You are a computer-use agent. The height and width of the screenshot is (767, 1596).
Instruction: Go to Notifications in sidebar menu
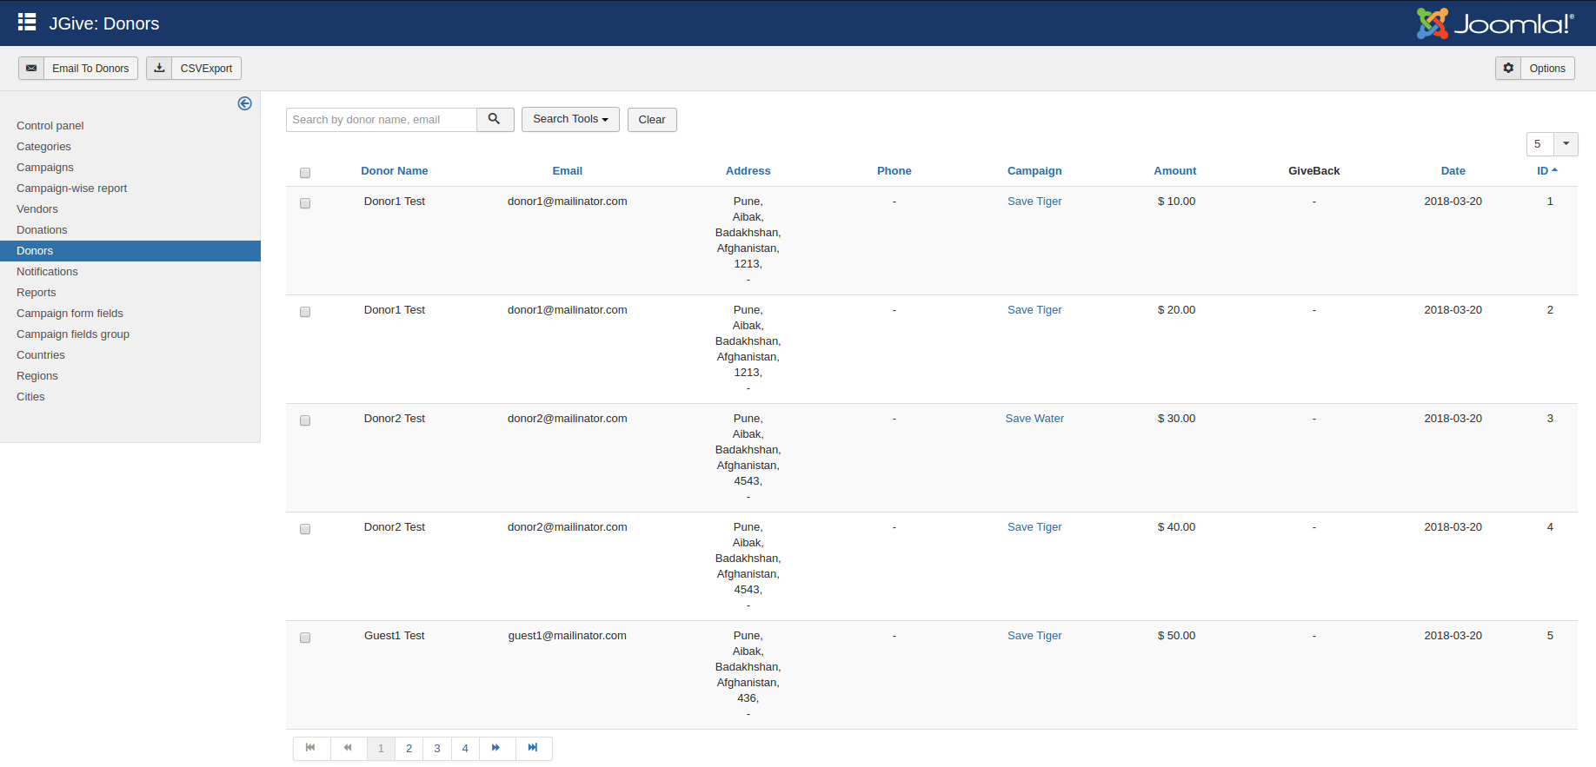click(47, 272)
